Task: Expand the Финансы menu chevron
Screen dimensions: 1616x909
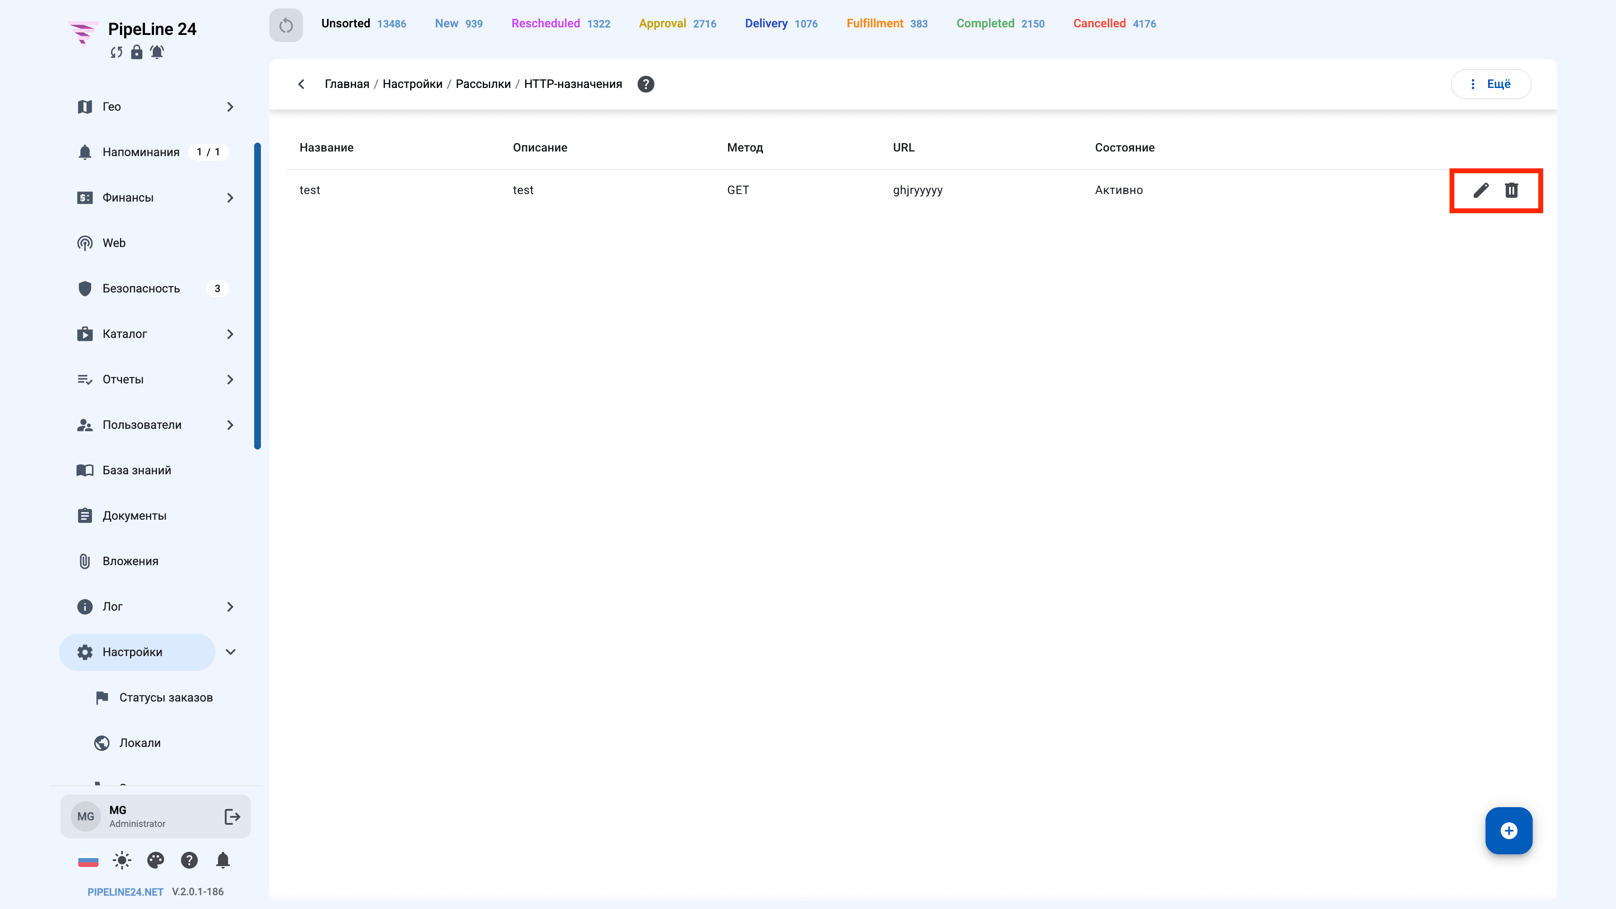Action: pyautogui.click(x=230, y=198)
